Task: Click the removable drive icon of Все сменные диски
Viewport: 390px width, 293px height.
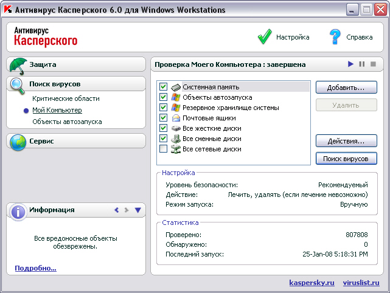Action: (x=176, y=139)
